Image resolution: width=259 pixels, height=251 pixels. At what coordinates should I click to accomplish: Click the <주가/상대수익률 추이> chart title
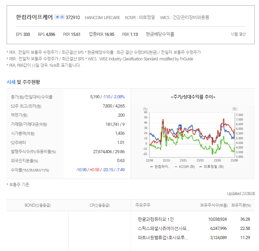193,97
